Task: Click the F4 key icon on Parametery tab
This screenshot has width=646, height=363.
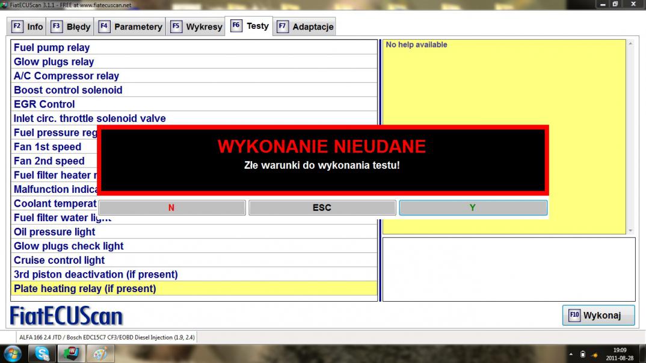Action: click(104, 26)
